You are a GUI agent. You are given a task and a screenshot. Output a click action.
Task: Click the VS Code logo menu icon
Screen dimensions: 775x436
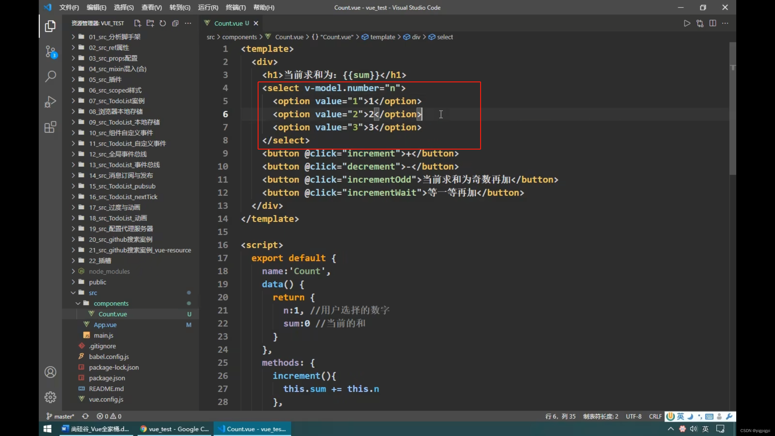point(48,7)
